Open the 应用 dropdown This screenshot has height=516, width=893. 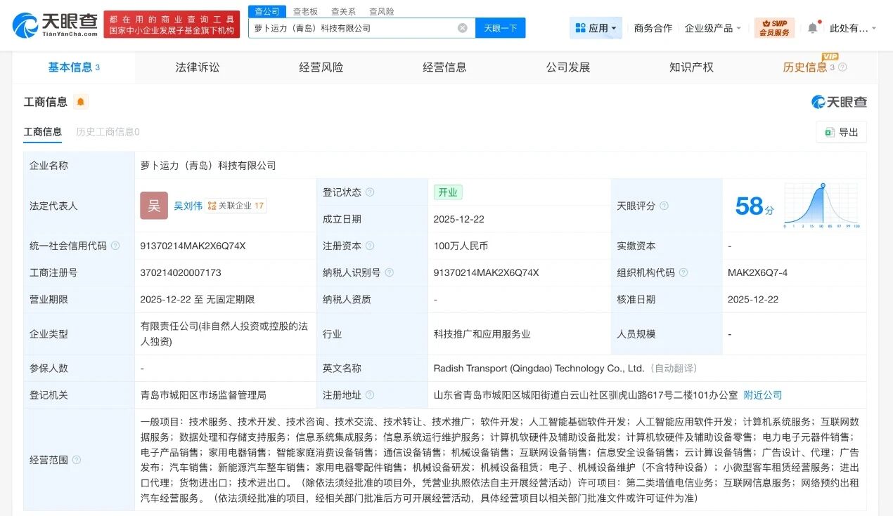(x=596, y=28)
